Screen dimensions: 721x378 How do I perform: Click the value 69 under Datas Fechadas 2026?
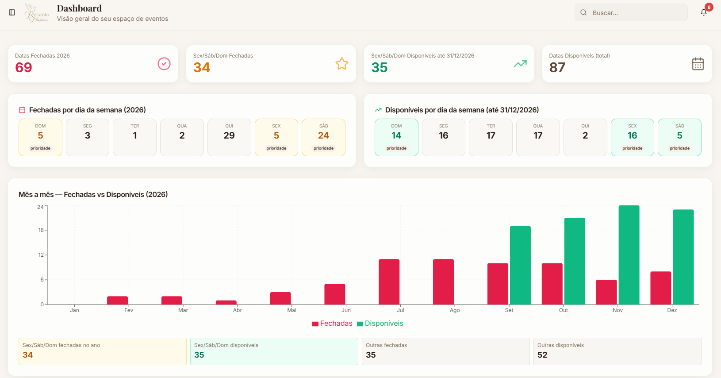(23, 67)
